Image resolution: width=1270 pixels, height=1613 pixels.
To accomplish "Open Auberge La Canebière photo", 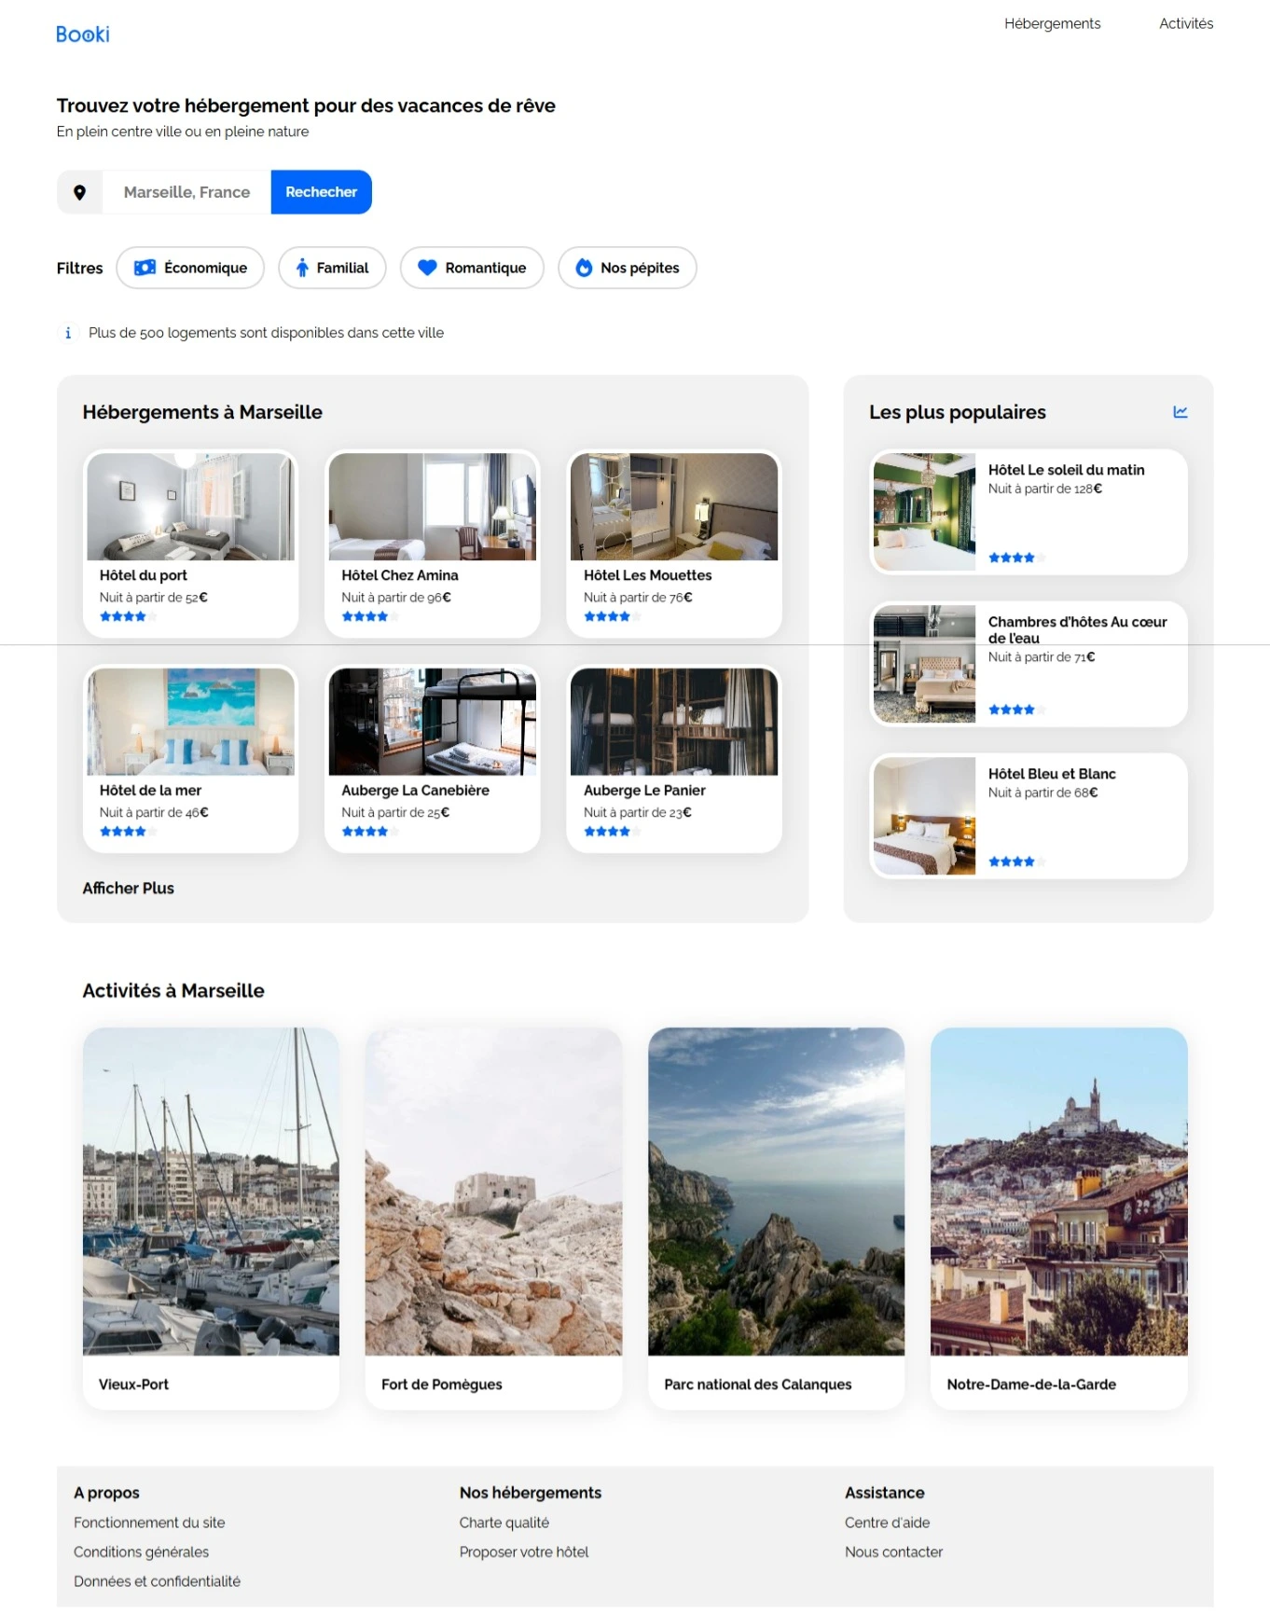I will pos(433,722).
